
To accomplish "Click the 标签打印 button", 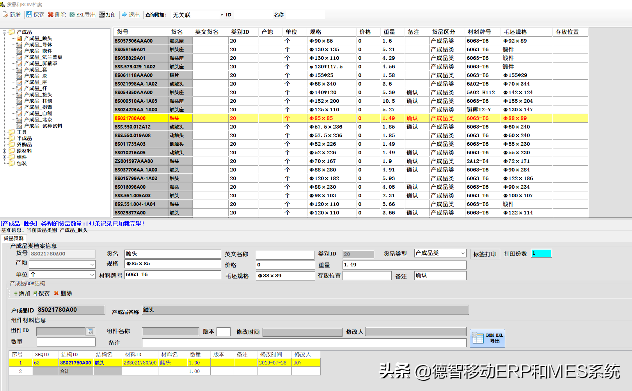I will point(485,254).
